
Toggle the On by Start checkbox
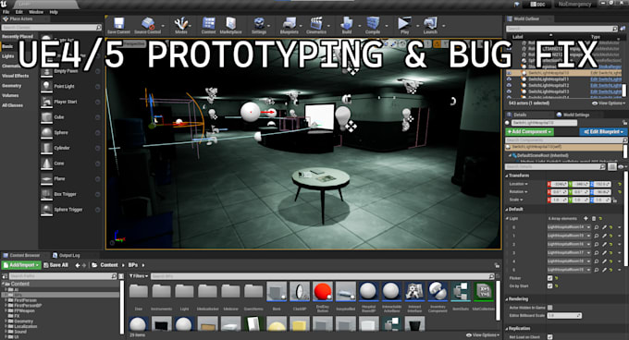tap(550, 285)
